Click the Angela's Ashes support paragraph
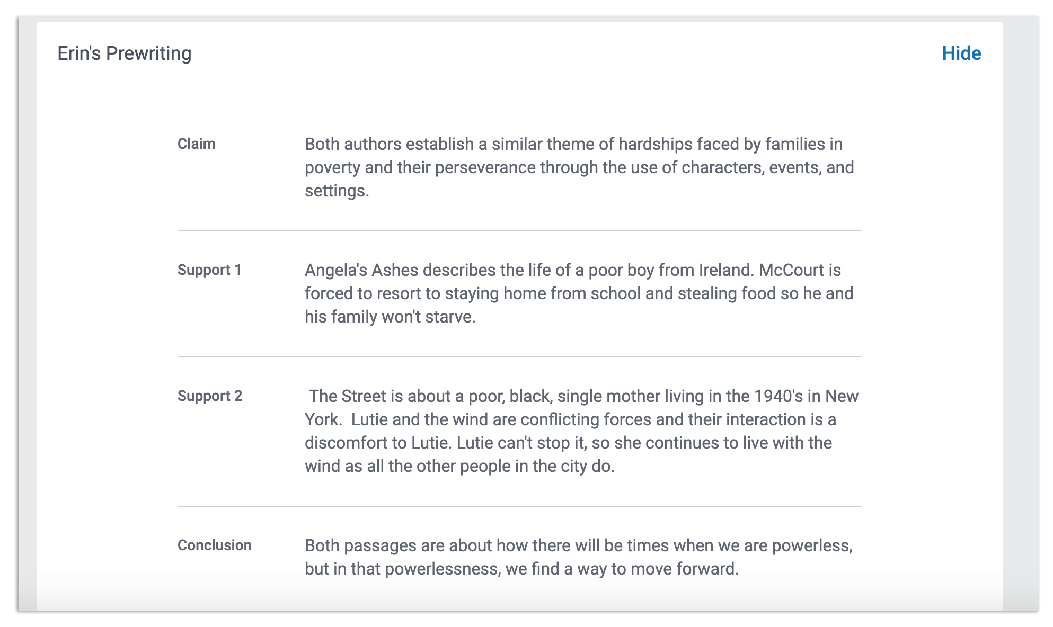Image resolution: width=1053 pixels, height=627 pixels. (x=579, y=293)
